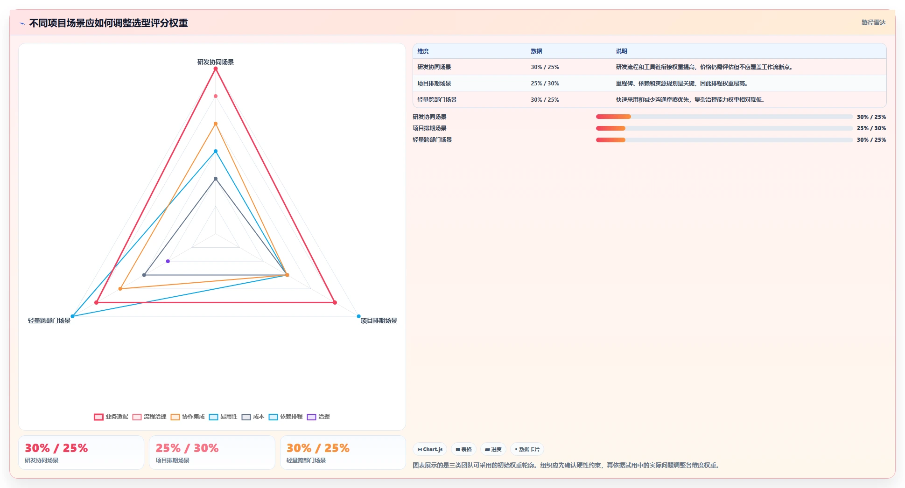This screenshot has height=488, width=905.
Task: Click the 数据 table column header
Action: pyautogui.click(x=536, y=51)
